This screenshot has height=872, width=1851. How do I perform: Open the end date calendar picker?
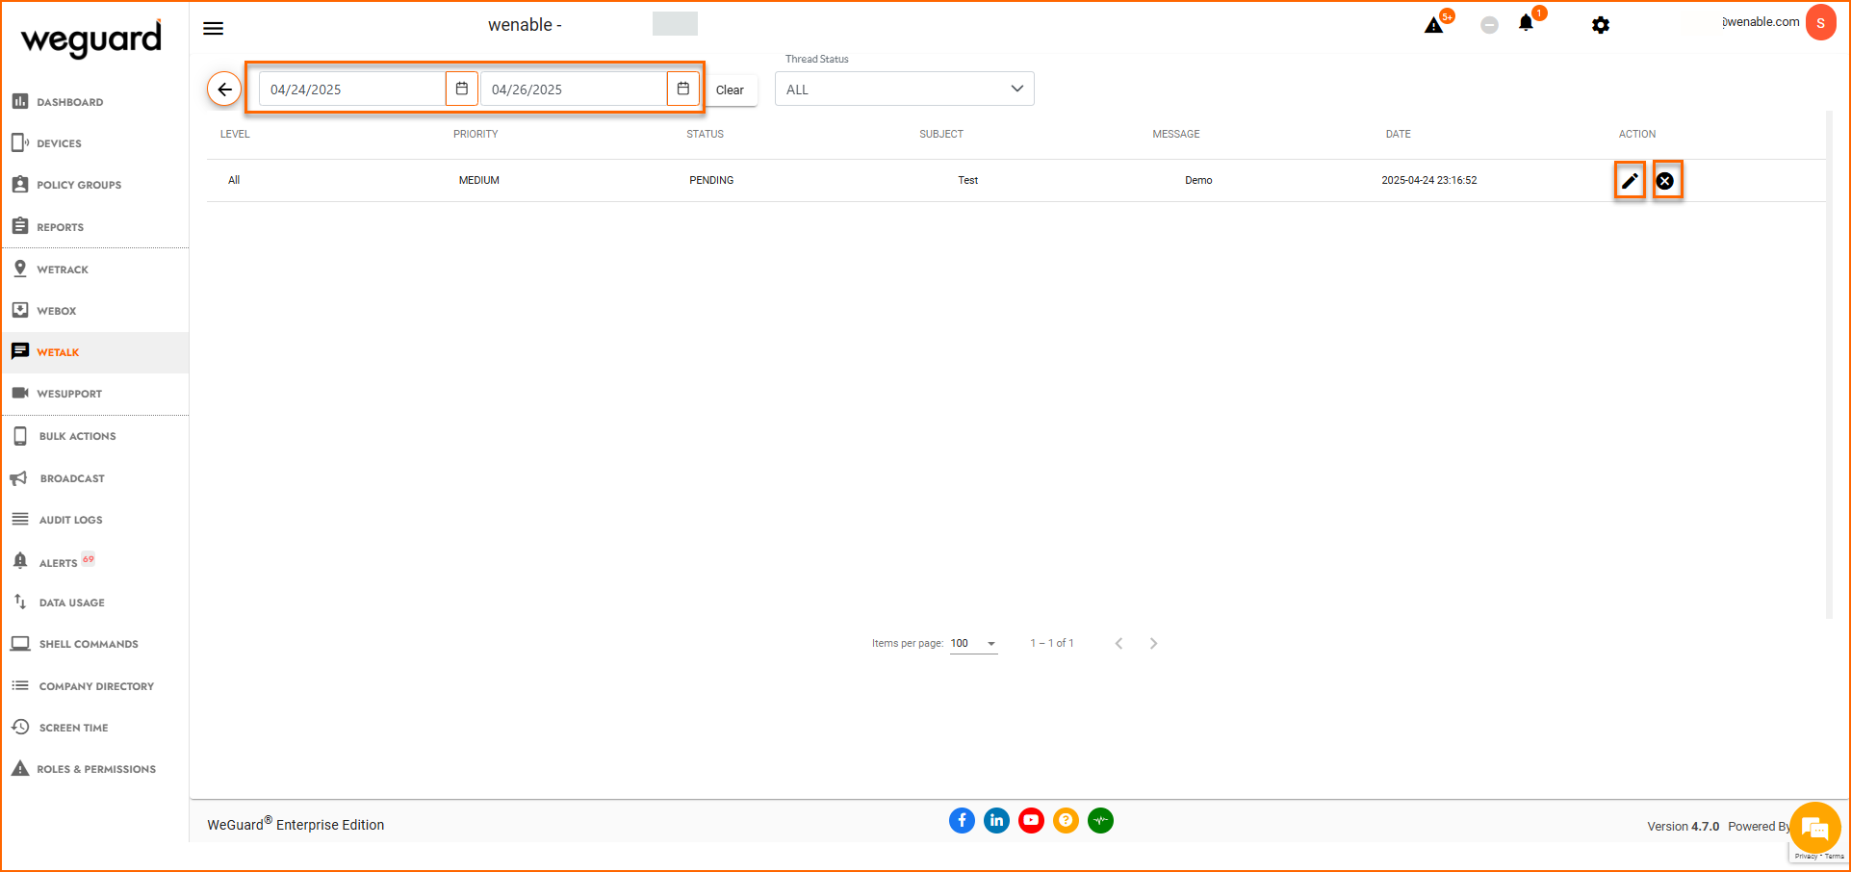[x=683, y=89]
